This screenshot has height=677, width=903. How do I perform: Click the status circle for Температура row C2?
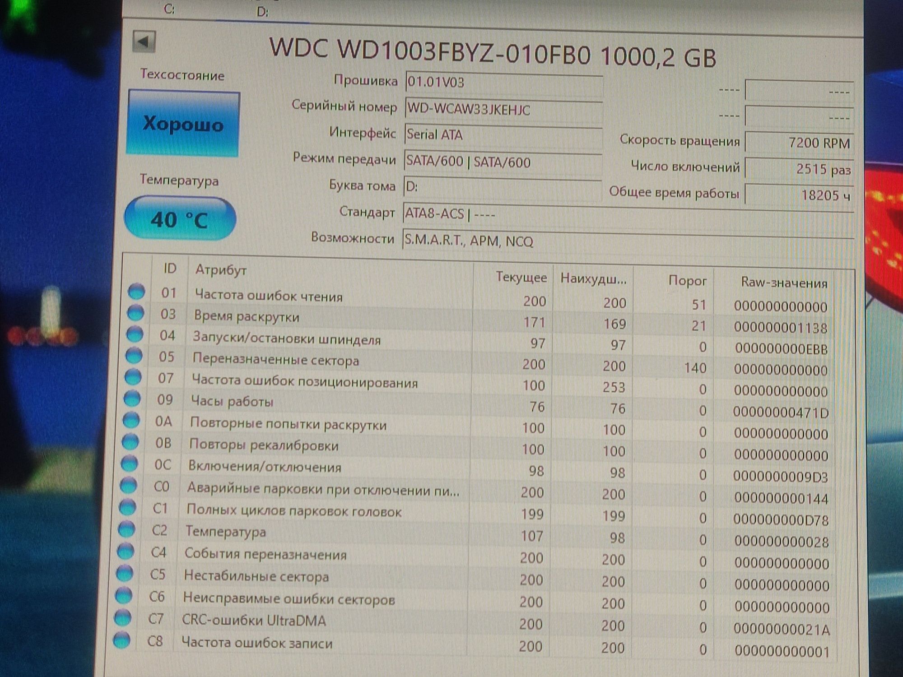[x=127, y=529]
